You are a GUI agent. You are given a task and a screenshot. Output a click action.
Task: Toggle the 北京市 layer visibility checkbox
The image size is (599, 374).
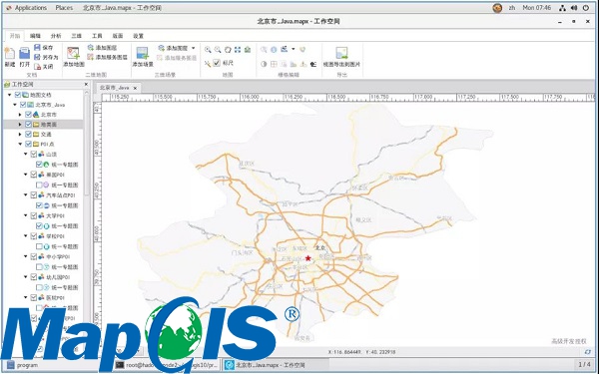[28, 114]
